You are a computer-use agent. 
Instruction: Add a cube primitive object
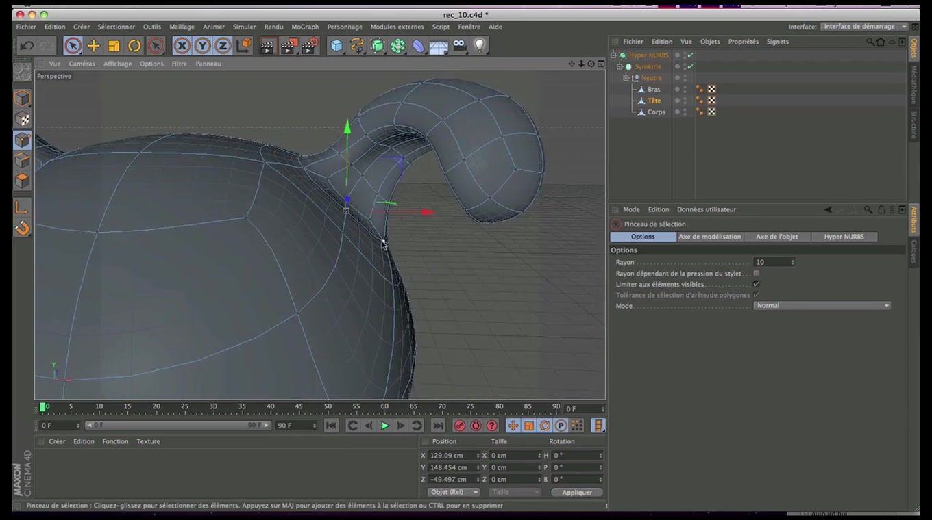pyautogui.click(x=336, y=46)
